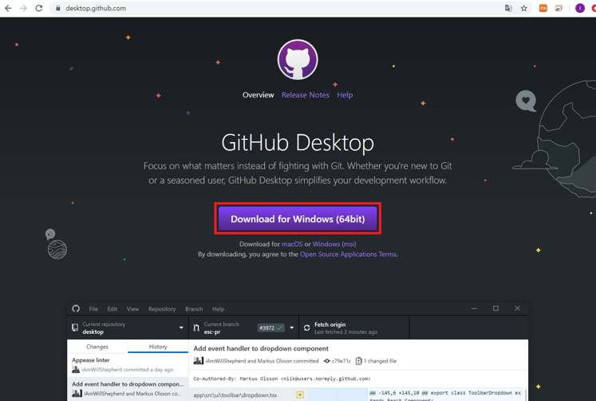
Task: Click the GitHub mark in app screenshot
Action: [x=76, y=308]
